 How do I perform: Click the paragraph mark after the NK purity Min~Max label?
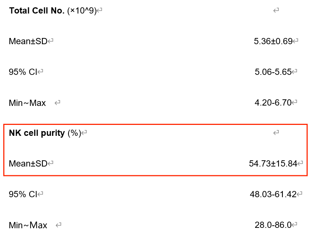point(58,225)
